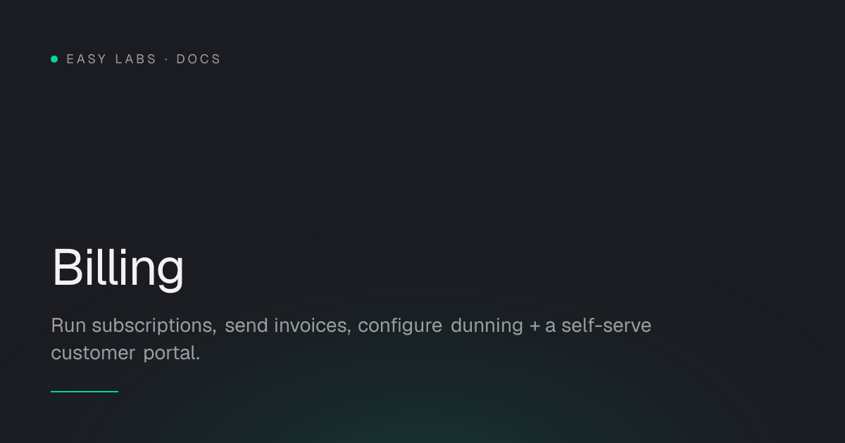Click the word customer on the second line
845x443 pixels.
(x=93, y=353)
